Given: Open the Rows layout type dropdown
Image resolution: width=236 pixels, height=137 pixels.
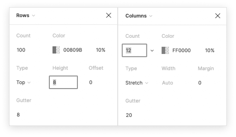Looking at the screenshot, I should click(26, 16).
